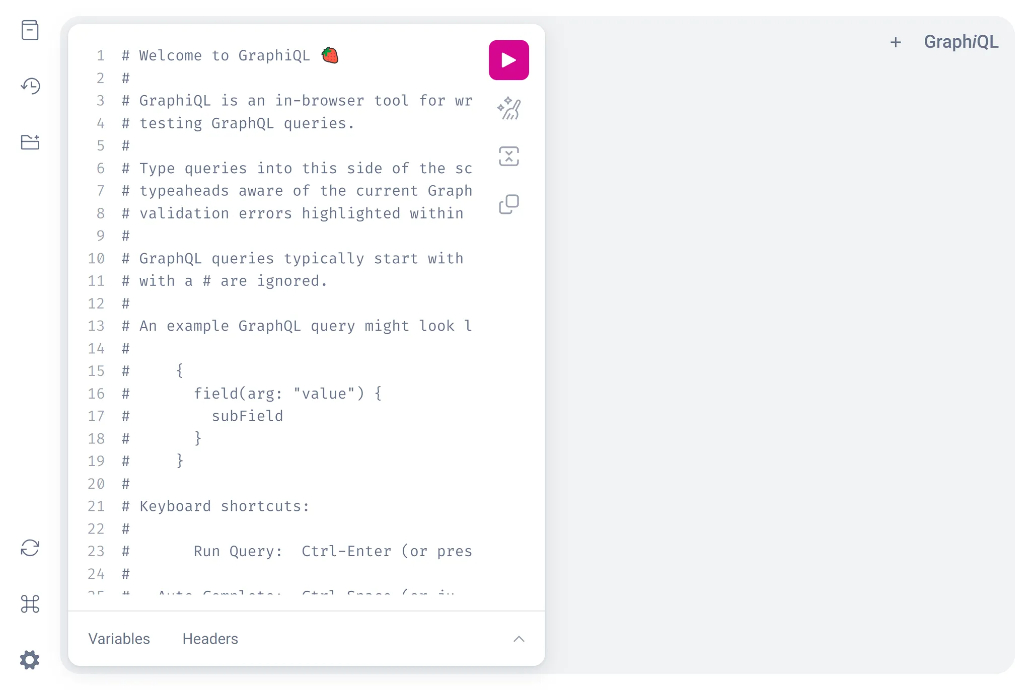1031x690 pixels.
Task: Open the keyboard shortcuts dialog
Action: click(31, 604)
